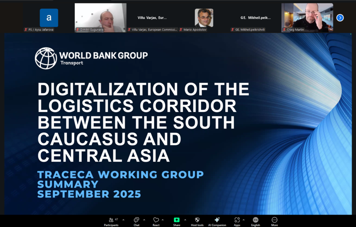Show next participants with blue arrow
The height and width of the screenshot is (227, 356).
pyautogui.click(x=340, y=18)
